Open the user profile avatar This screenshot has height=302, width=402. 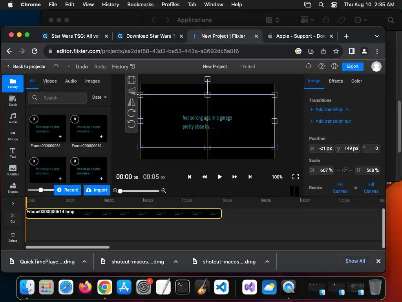(x=376, y=66)
